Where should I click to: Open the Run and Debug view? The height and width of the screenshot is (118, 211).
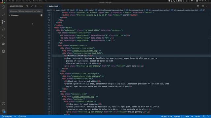(x=3, y=29)
